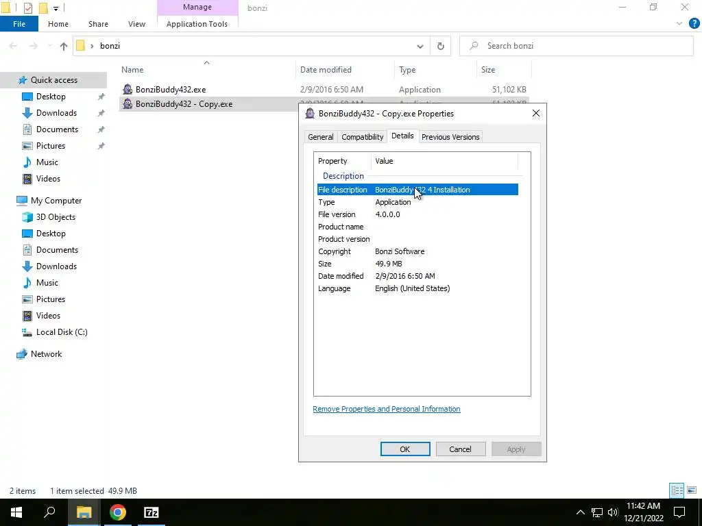Open pinned Documents under Quick access
This screenshot has height=526, width=702.
(58, 129)
